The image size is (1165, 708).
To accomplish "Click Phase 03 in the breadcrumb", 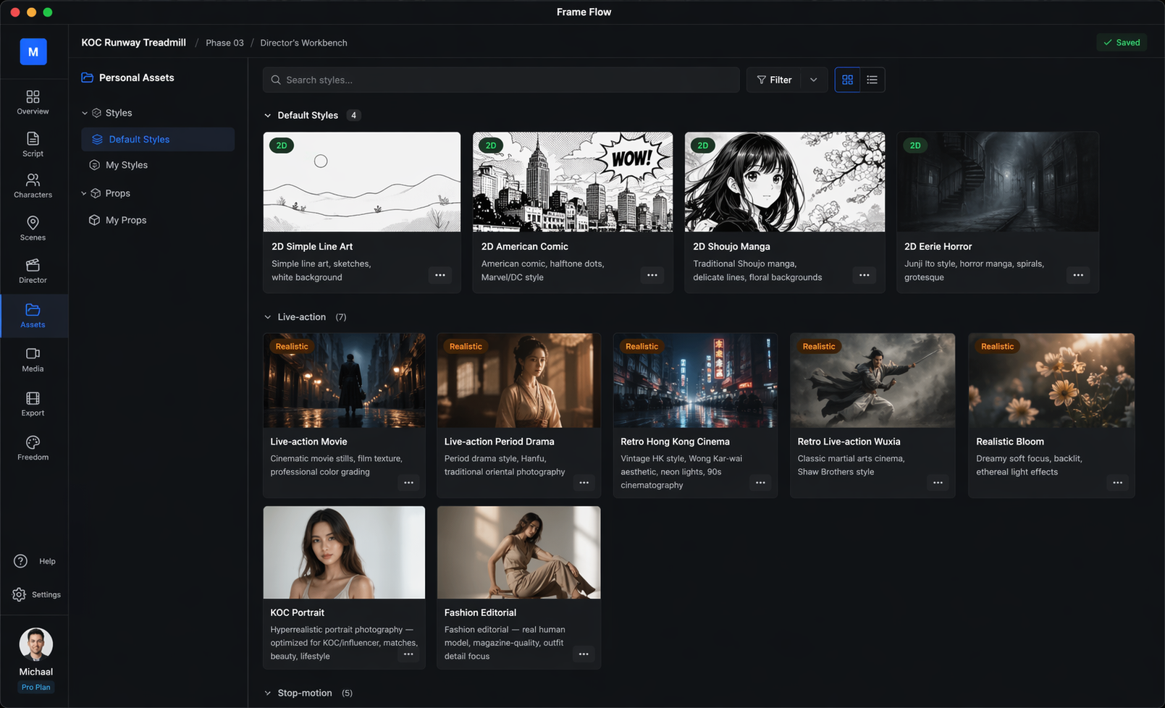I will pos(224,43).
